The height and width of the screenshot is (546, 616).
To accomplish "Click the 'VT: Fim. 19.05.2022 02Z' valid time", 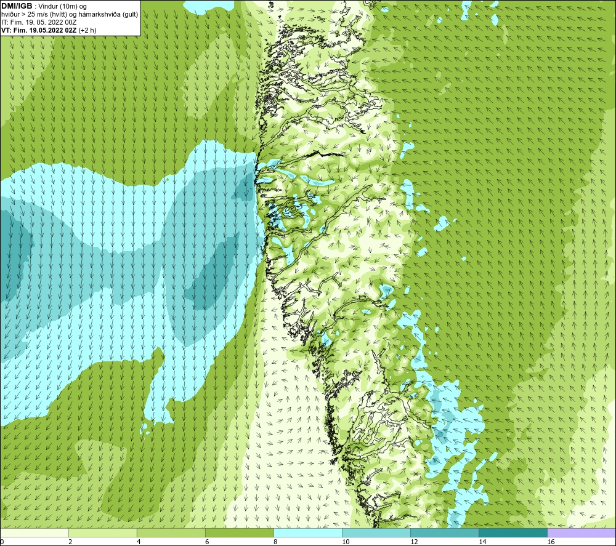I will [39, 30].
